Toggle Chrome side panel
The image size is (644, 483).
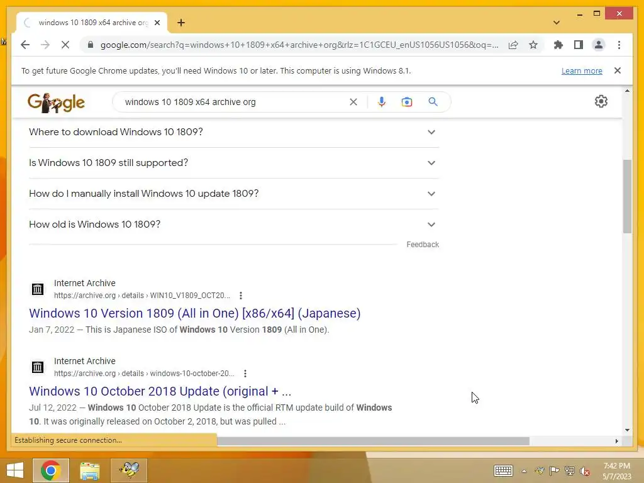(579, 45)
